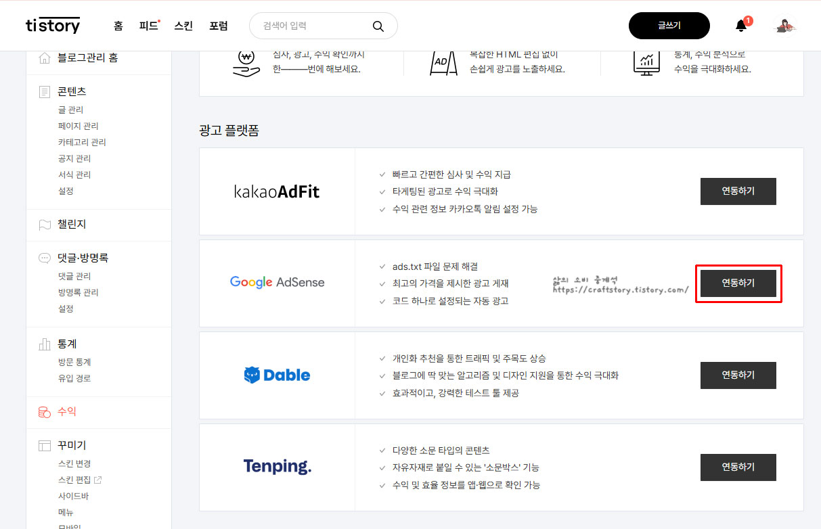Go to 글 관리
This screenshot has height=529, width=821.
tap(71, 110)
